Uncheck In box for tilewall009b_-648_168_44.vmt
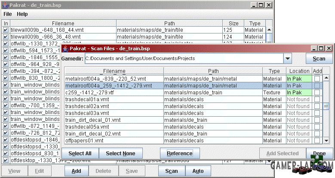335x178 pixels. click(x=6, y=30)
